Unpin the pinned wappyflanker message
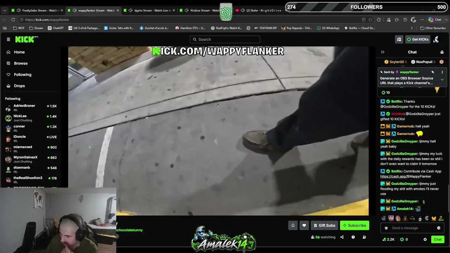 [433, 72]
